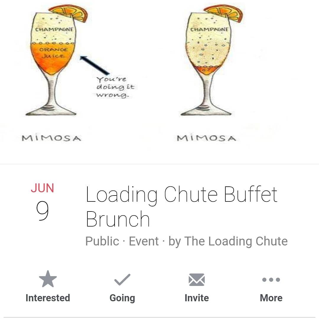Viewport: 319px width, 319px height.
Task: Click the Interested label
Action: click(x=48, y=298)
